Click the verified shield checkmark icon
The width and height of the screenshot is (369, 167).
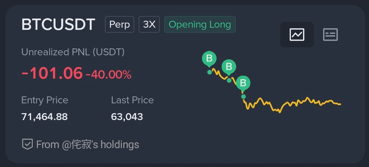[x=27, y=144]
